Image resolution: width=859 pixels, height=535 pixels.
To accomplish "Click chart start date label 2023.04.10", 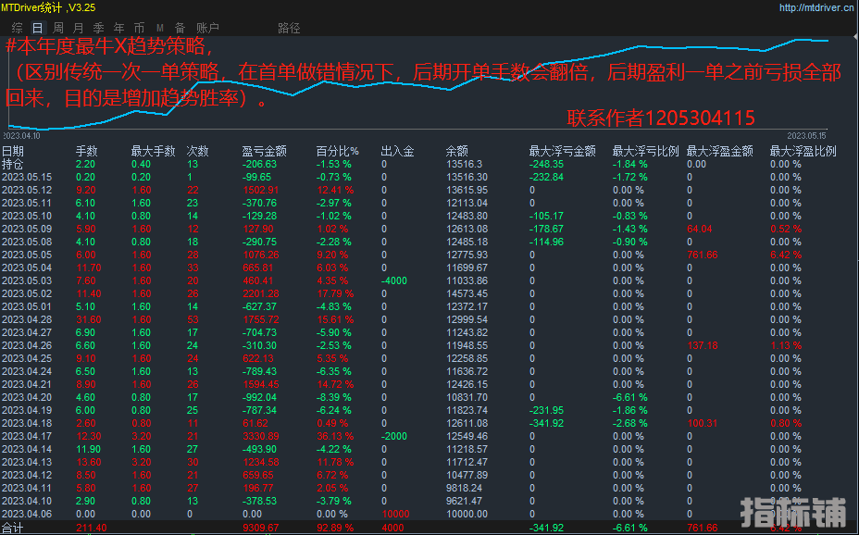I will [21, 135].
